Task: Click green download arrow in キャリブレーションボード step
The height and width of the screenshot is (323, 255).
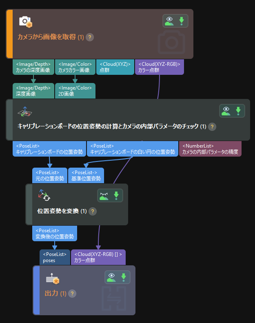Action: 238,111
